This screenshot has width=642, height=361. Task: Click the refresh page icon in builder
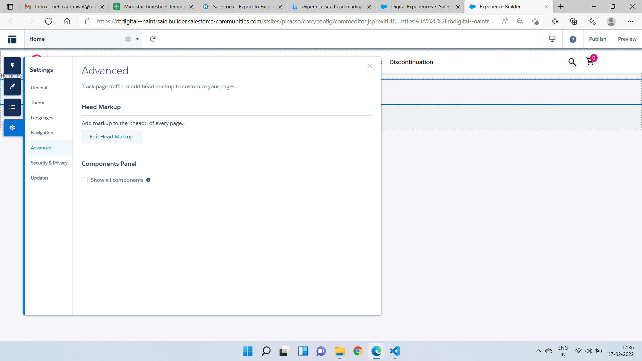tap(152, 39)
